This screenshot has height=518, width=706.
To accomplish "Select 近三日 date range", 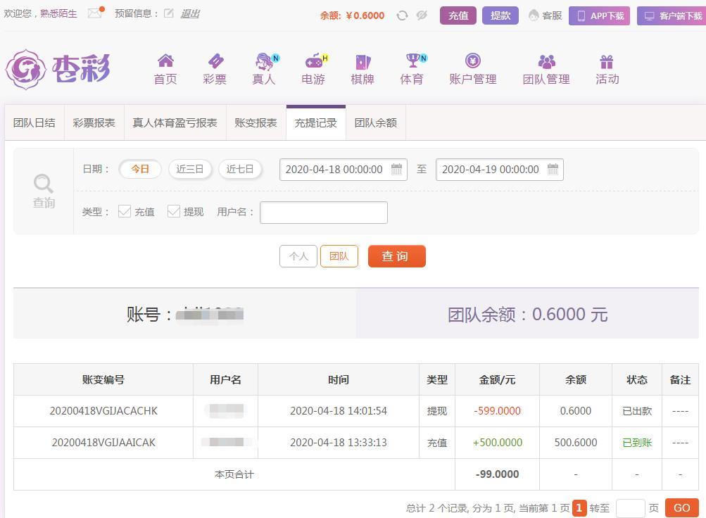I will coord(190,169).
